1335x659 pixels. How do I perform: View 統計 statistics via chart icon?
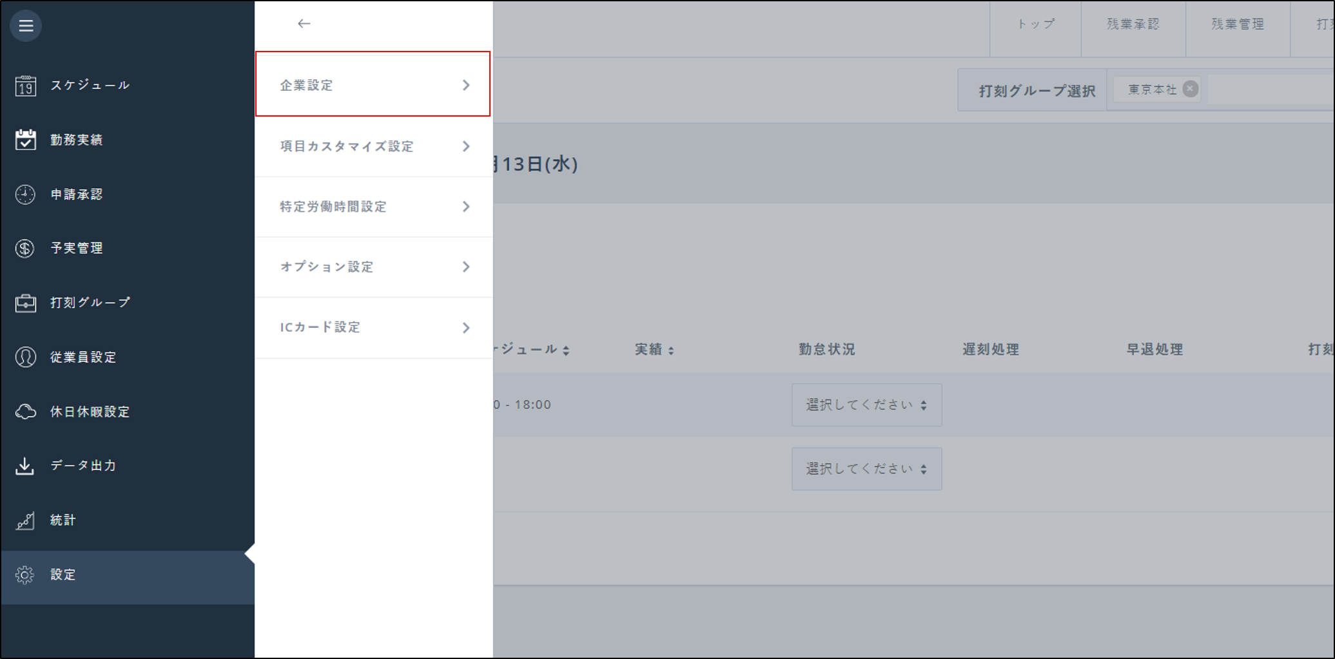tap(25, 520)
